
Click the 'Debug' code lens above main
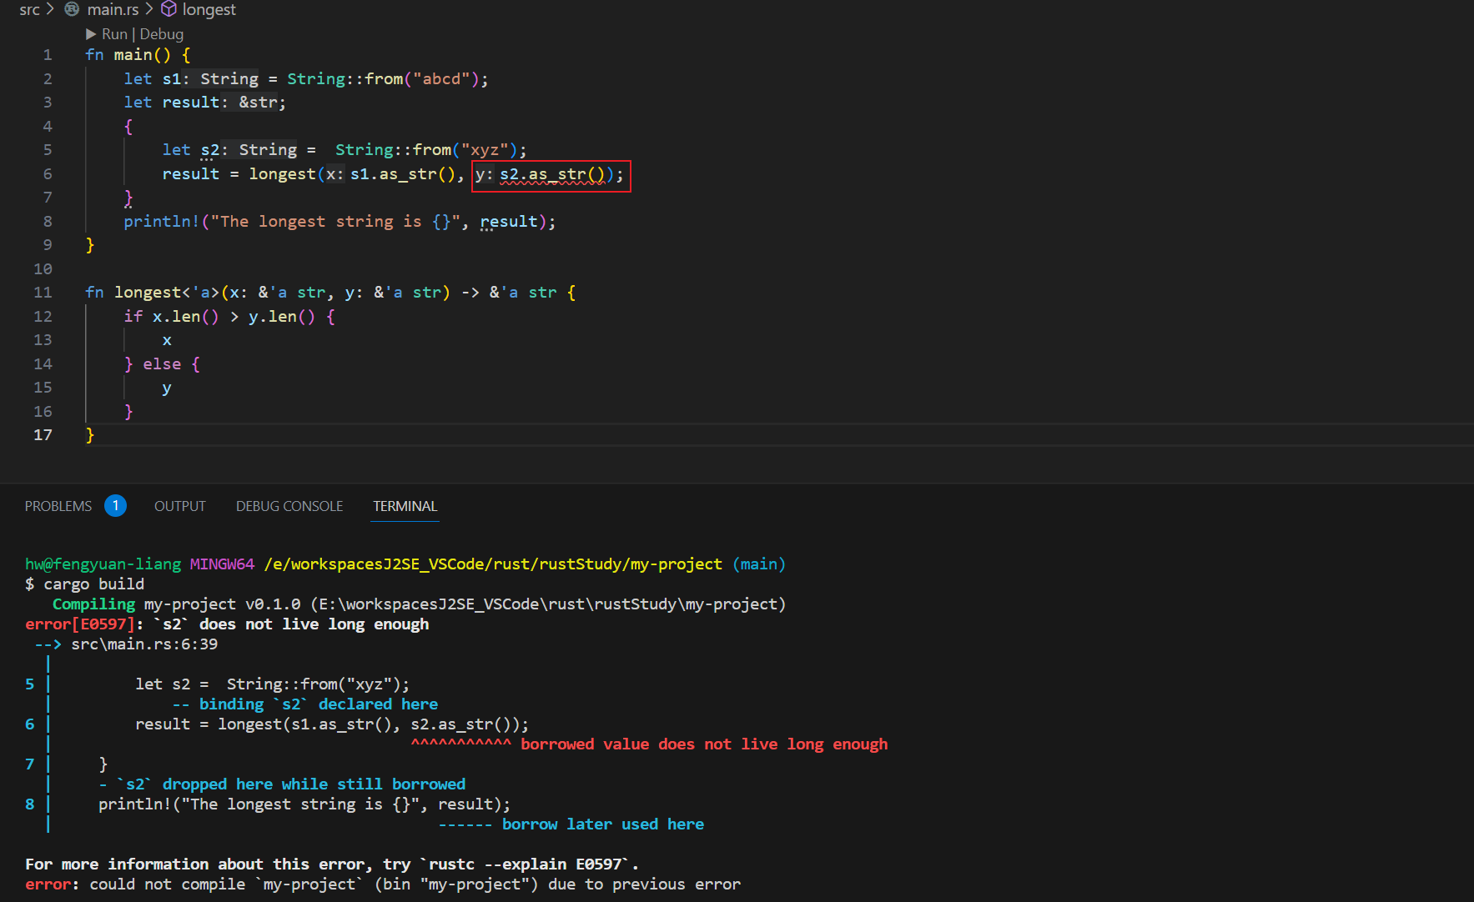click(x=162, y=34)
